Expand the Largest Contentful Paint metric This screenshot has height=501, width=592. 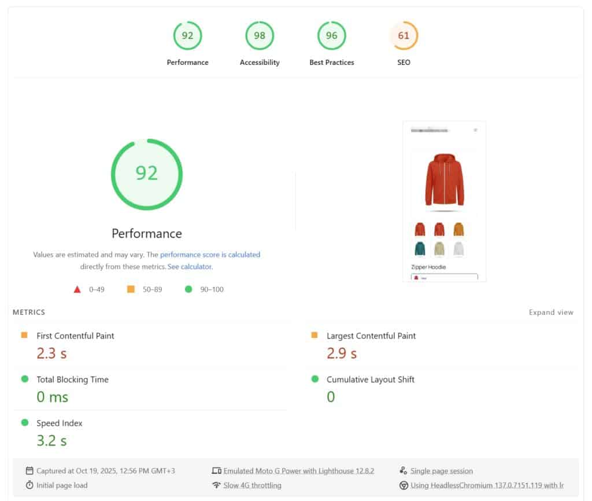click(x=371, y=336)
